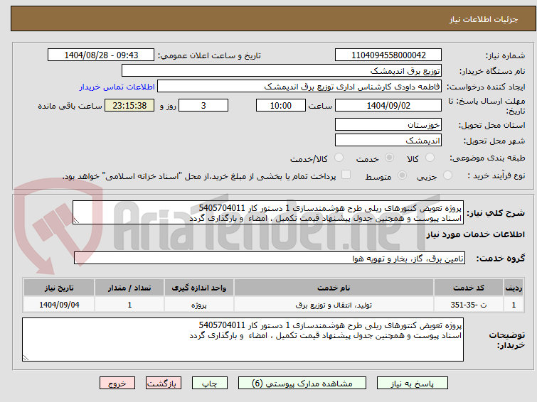The height and width of the screenshot is (402, 537).
Task: Click the cell تولید، انتقال و توزیع برق
Action: pyautogui.click(x=334, y=305)
